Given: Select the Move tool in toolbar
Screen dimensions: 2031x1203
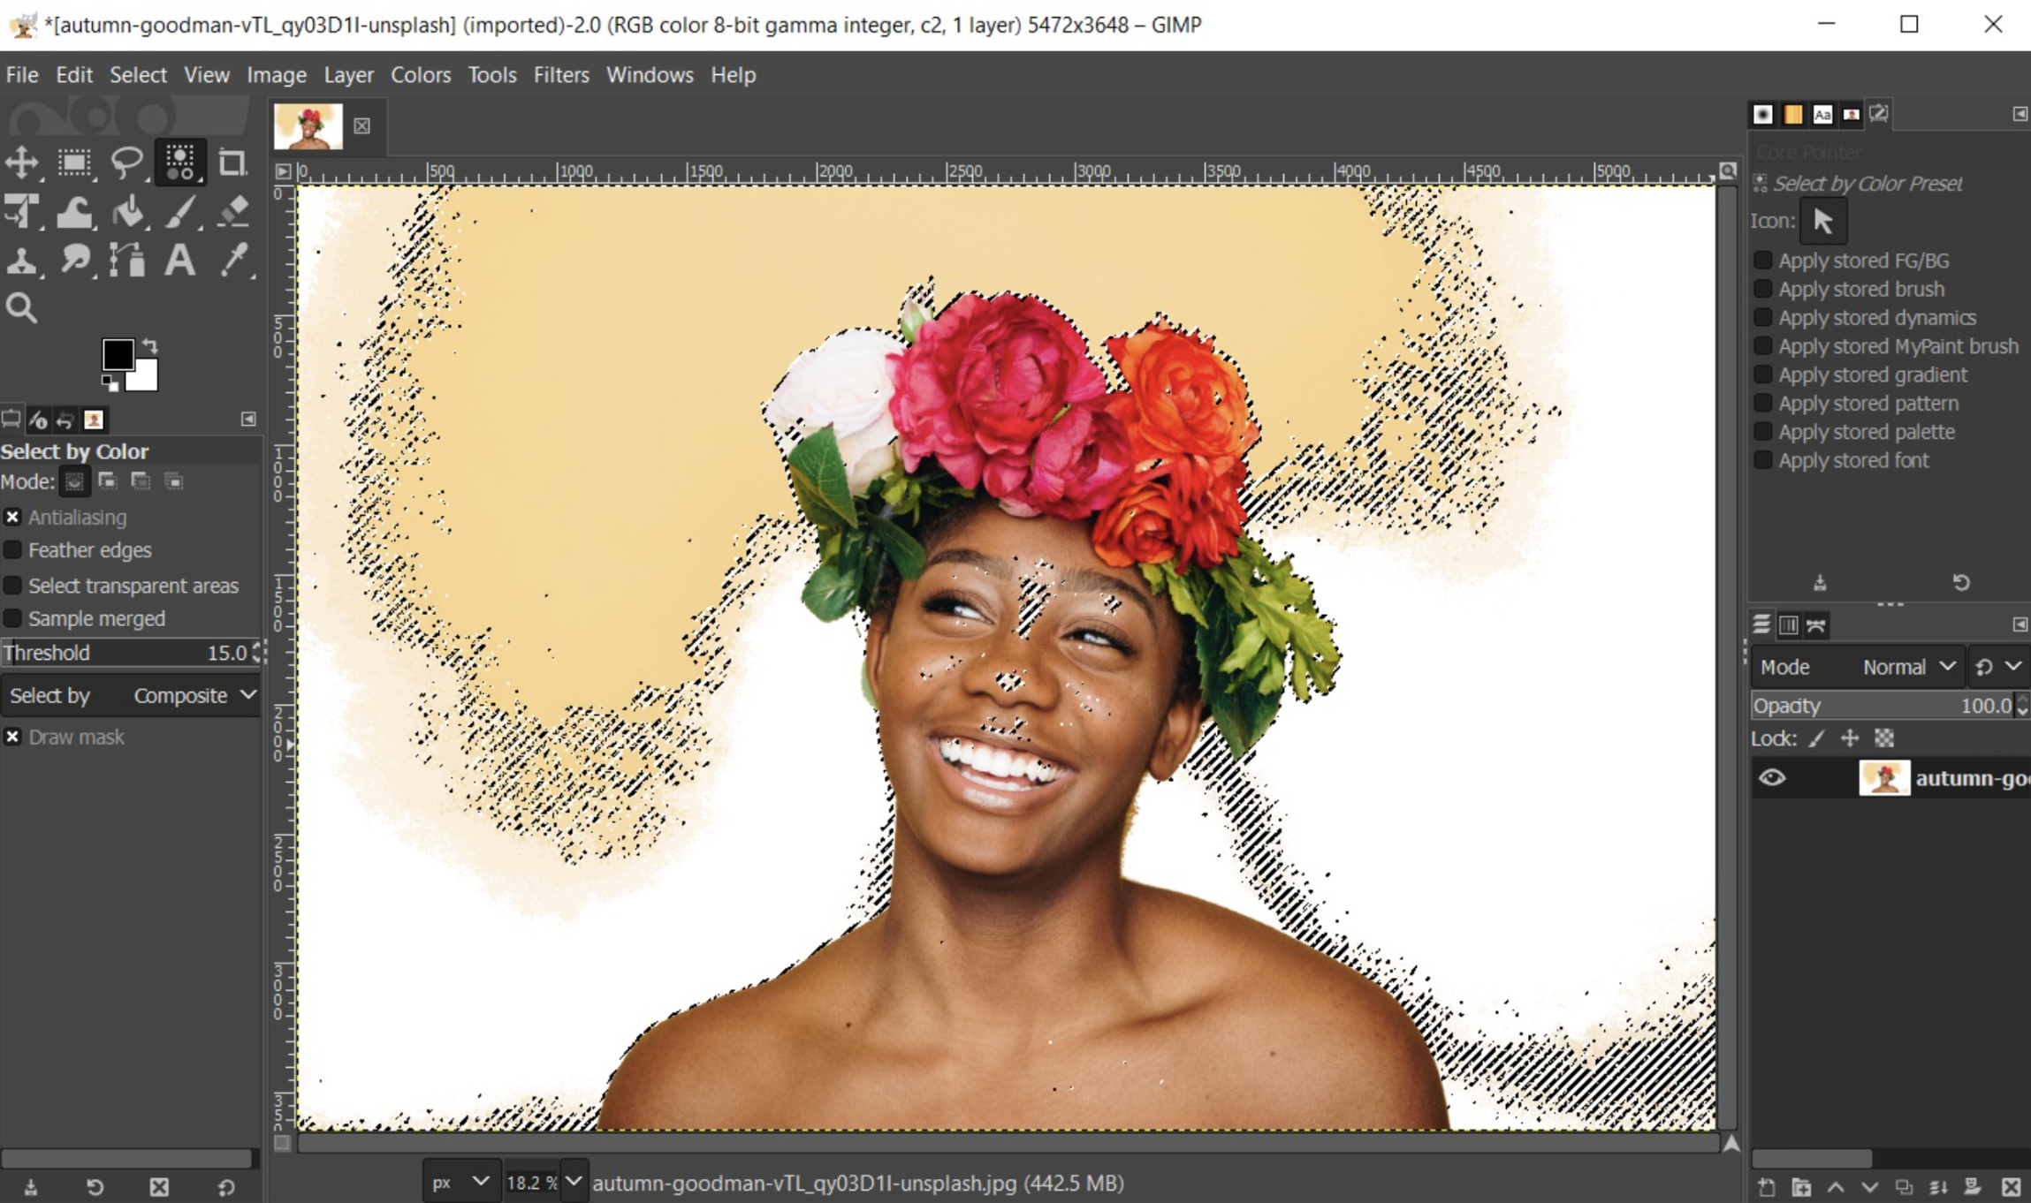Looking at the screenshot, I should [23, 162].
